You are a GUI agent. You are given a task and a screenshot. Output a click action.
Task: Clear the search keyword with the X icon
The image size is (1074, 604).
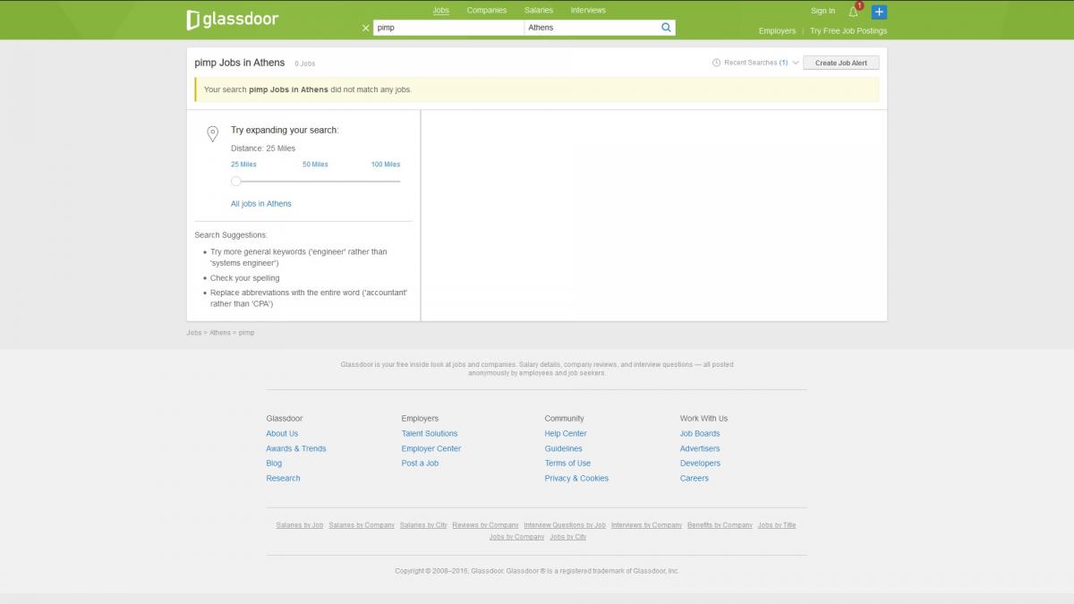tap(365, 28)
